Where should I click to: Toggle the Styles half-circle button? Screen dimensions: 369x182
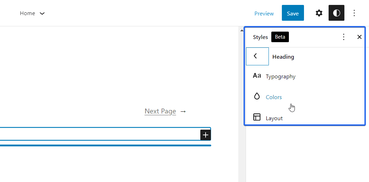(337, 13)
